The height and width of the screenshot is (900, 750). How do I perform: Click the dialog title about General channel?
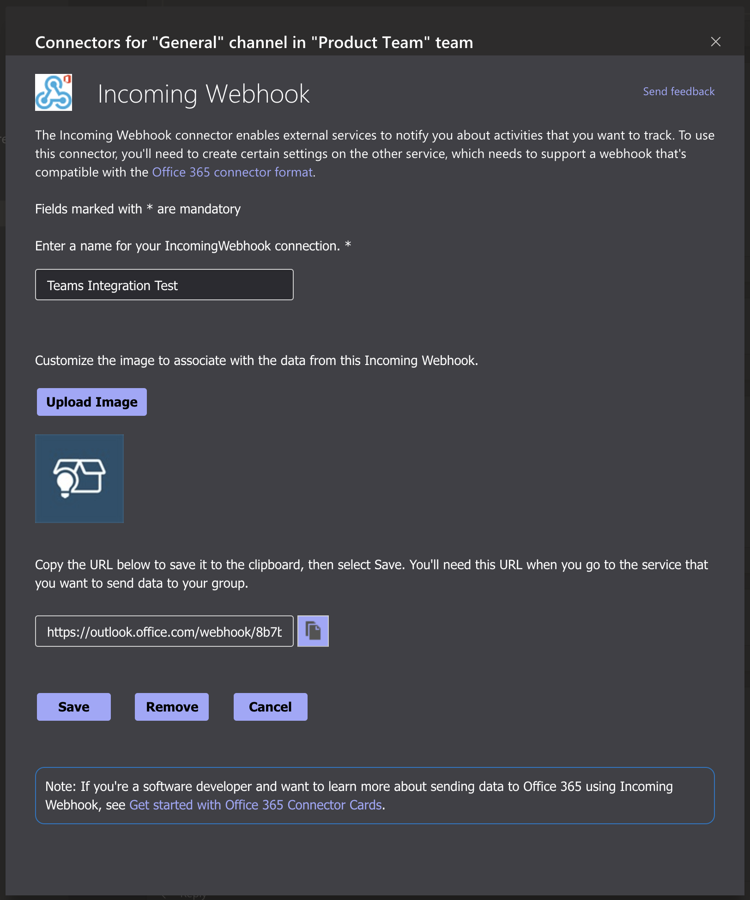[x=254, y=43]
